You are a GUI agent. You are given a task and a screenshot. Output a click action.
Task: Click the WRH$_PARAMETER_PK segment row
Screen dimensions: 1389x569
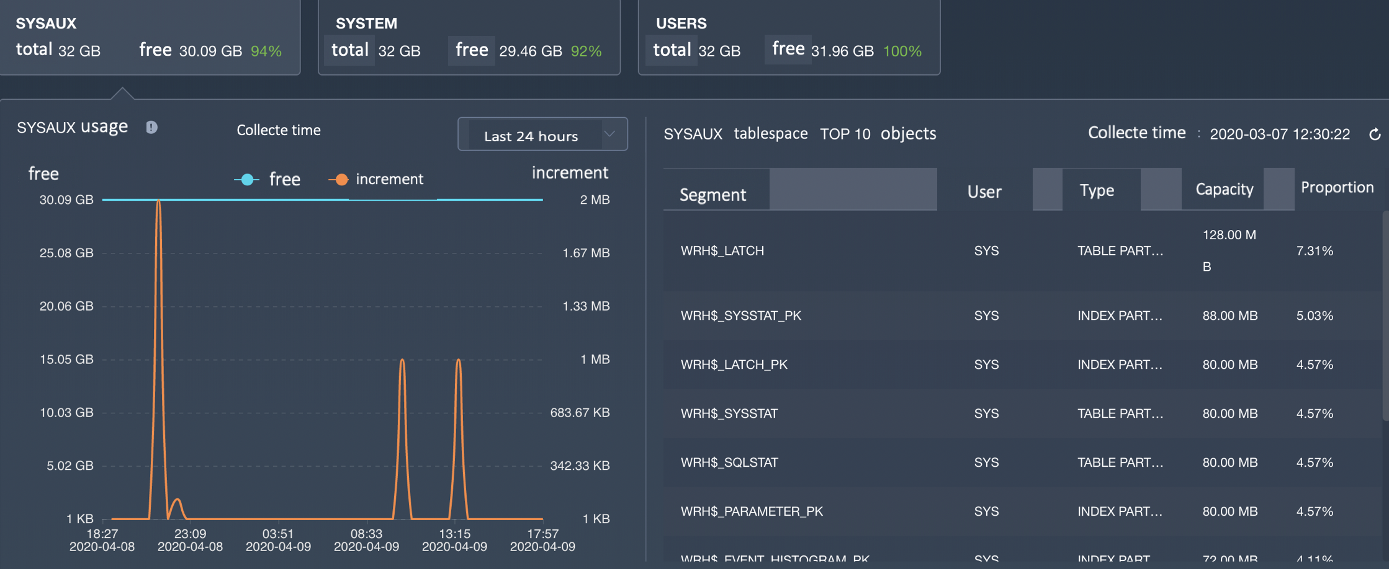click(751, 511)
